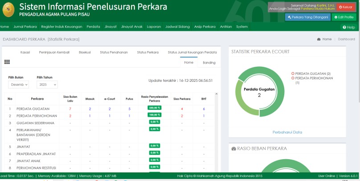
Task: Click the PERLAWANAN/BANTAHAN row label
Action: pyautogui.click(x=33, y=135)
